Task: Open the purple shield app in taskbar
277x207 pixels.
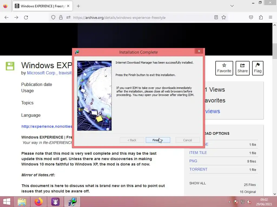Action: click(x=55, y=202)
